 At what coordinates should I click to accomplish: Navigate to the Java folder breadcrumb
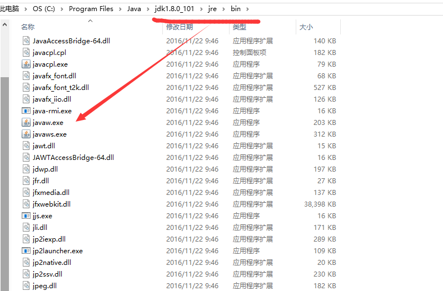click(x=134, y=9)
